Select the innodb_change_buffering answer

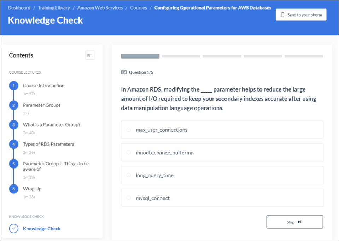click(x=222, y=152)
